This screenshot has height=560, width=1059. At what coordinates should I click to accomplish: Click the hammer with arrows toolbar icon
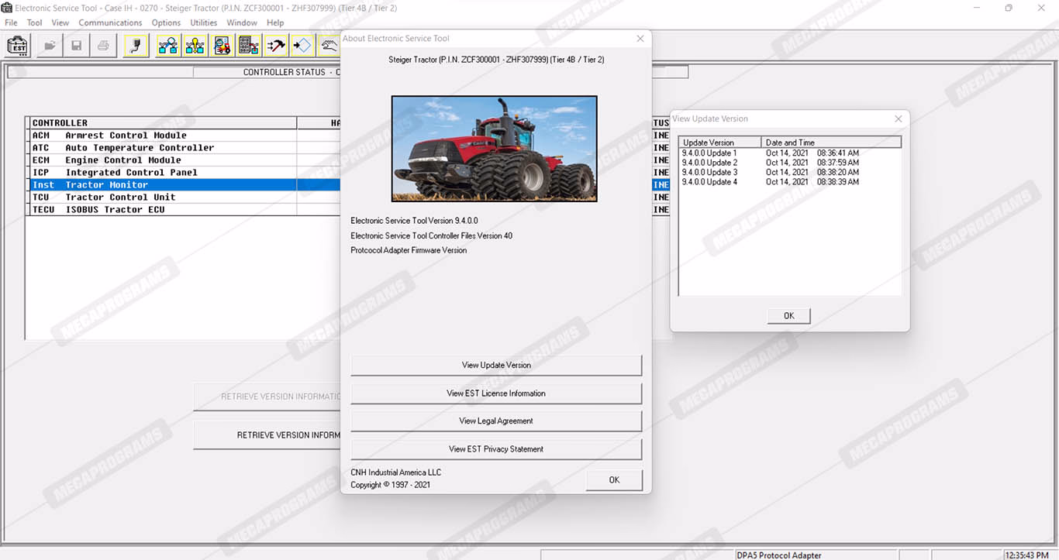(275, 46)
